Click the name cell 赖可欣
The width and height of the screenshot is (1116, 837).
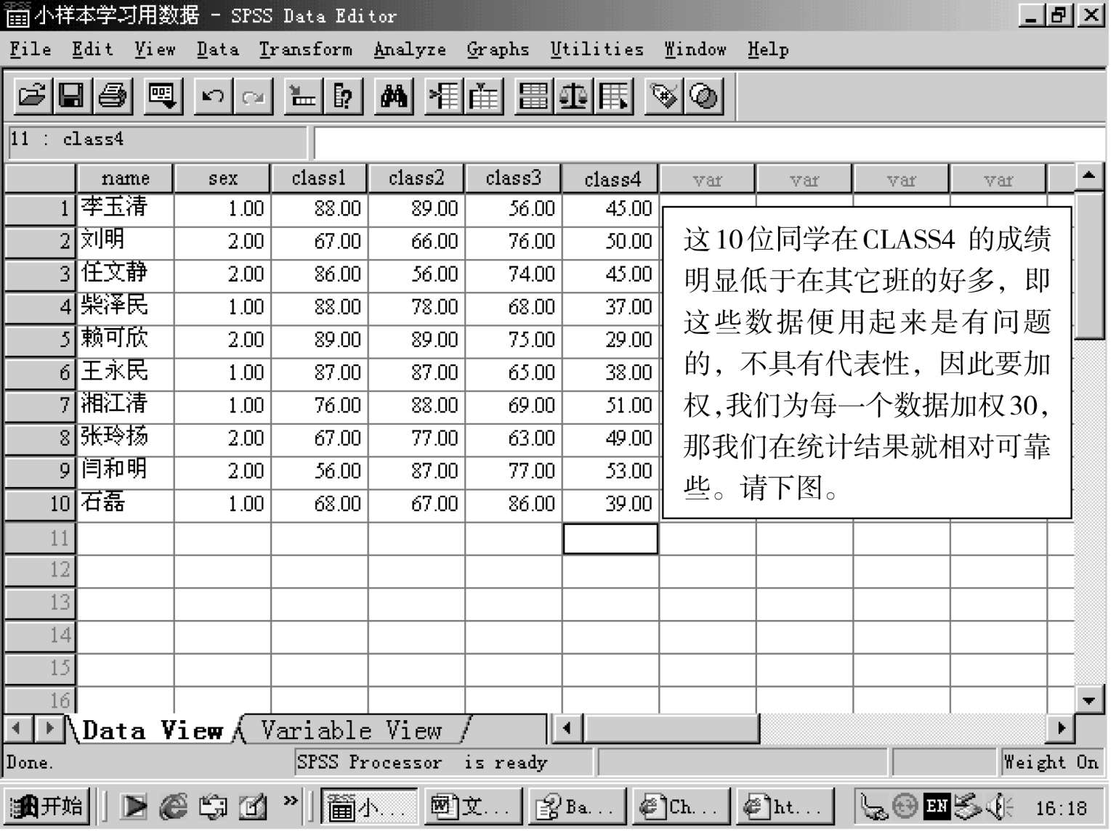125,340
